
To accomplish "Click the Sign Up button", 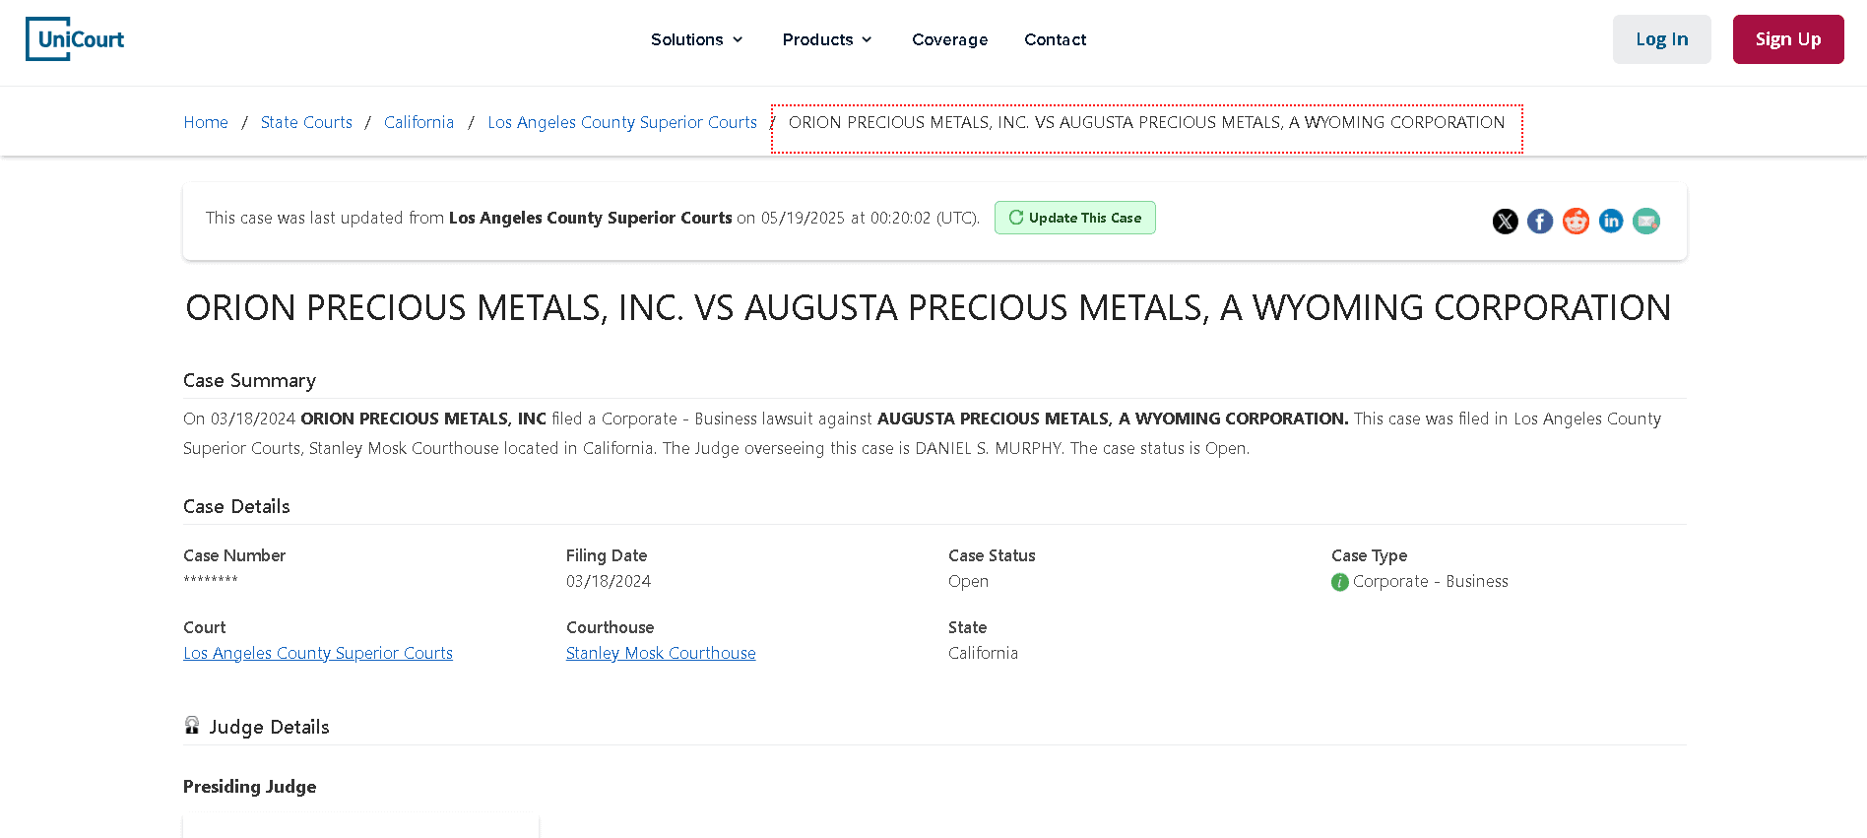I will [1788, 39].
